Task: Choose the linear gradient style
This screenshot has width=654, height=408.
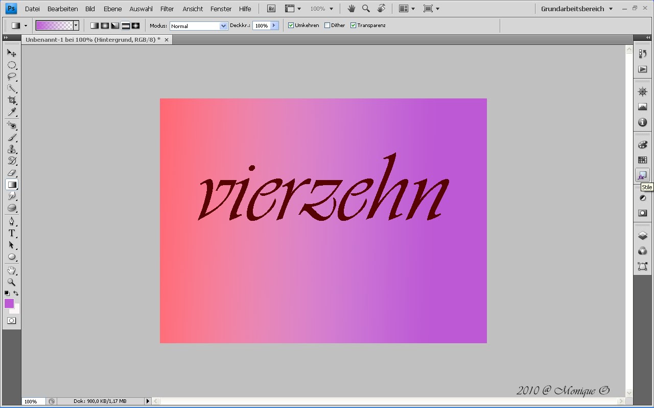Action: click(95, 25)
